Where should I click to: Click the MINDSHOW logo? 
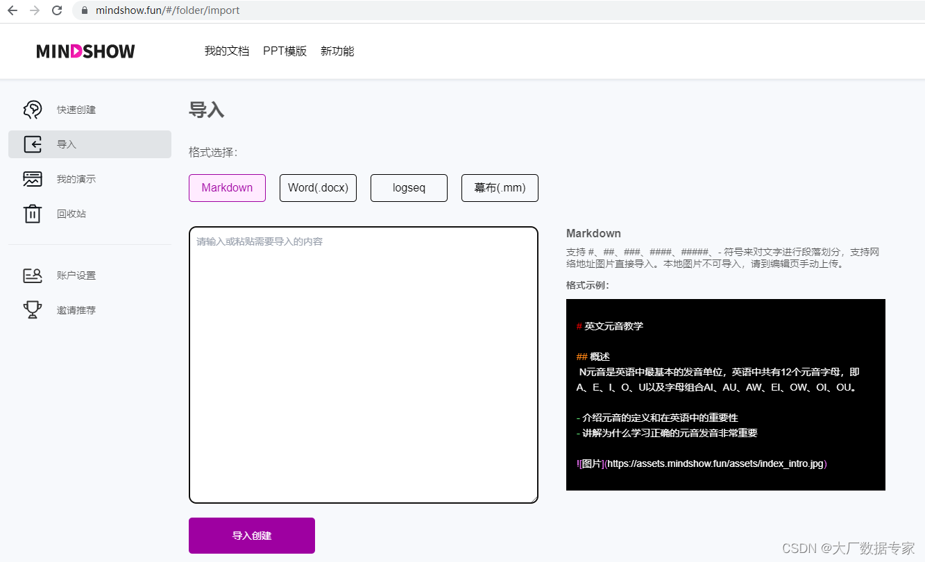[85, 51]
